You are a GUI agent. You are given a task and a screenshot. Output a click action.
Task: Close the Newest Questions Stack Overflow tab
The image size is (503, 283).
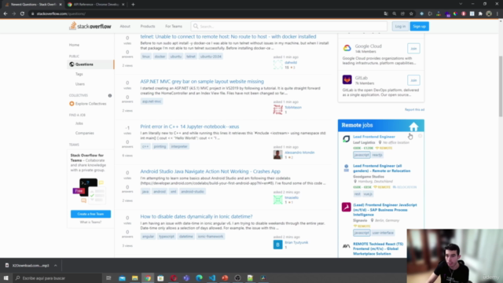click(61, 5)
